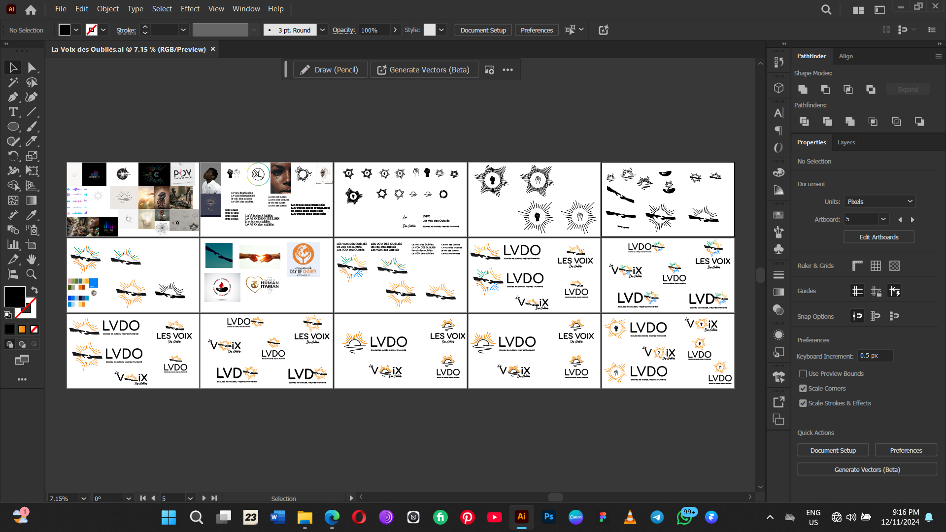Viewport: 946px width, 532px height.
Task: Toggle Use Preview Bounds checkbox
Action: pyautogui.click(x=803, y=374)
